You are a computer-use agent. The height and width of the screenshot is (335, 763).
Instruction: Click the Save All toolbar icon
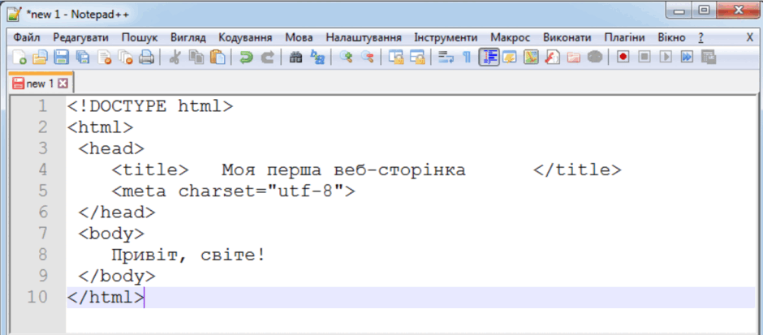tap(83, 58)
